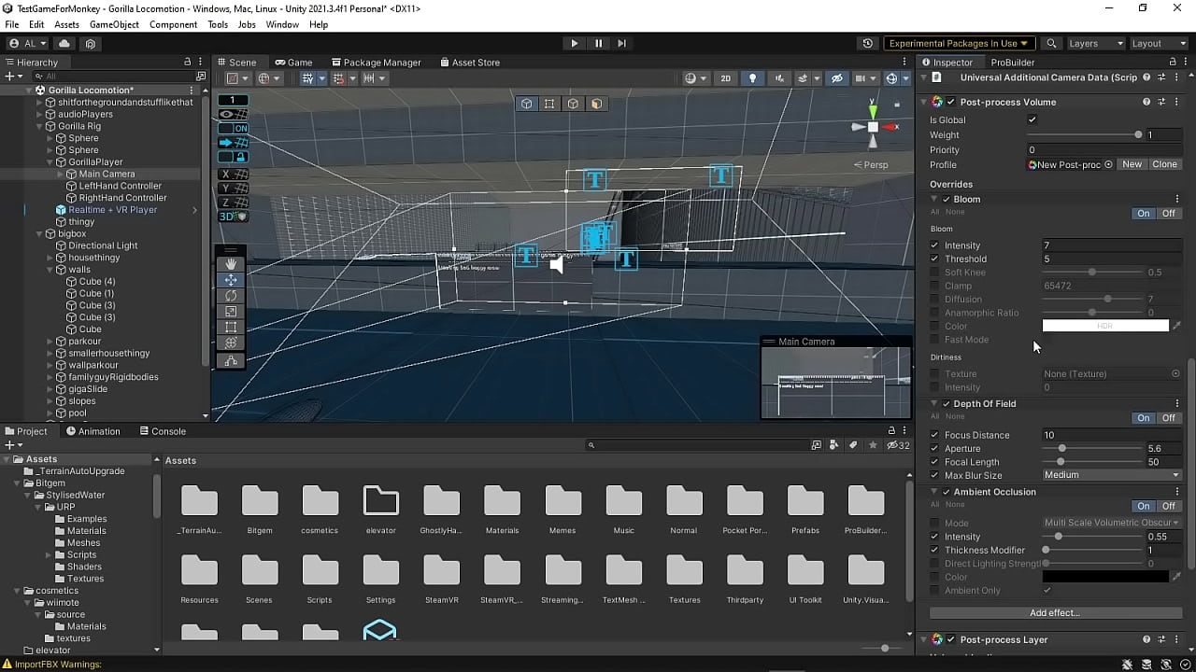This screenshot has height=672, width=1196.
Task: Click the Pause button in the top toolbar
Action: (x=598, y=43)
